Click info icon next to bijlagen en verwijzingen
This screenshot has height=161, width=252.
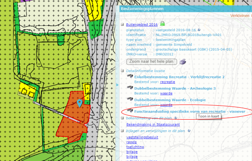[x=189, y=131]
